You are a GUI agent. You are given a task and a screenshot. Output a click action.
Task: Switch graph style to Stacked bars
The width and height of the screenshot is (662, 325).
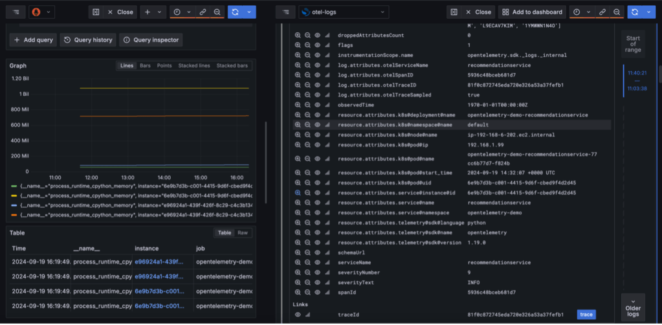tap(232, 65)
